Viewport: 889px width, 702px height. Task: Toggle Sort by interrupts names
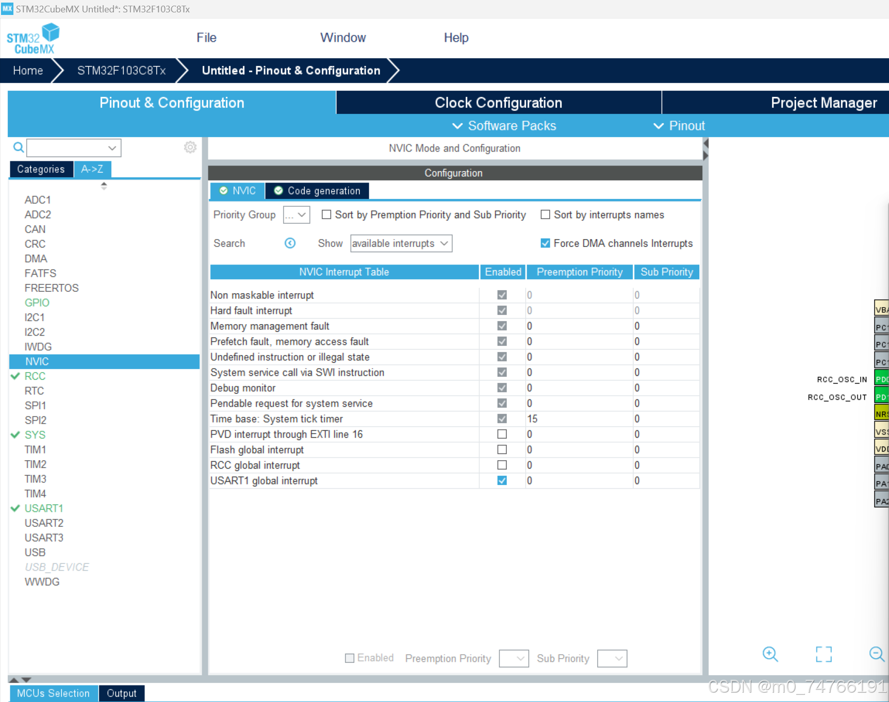click(x=545, y=214)
